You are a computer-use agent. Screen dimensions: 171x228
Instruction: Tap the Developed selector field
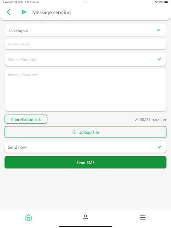85,30
